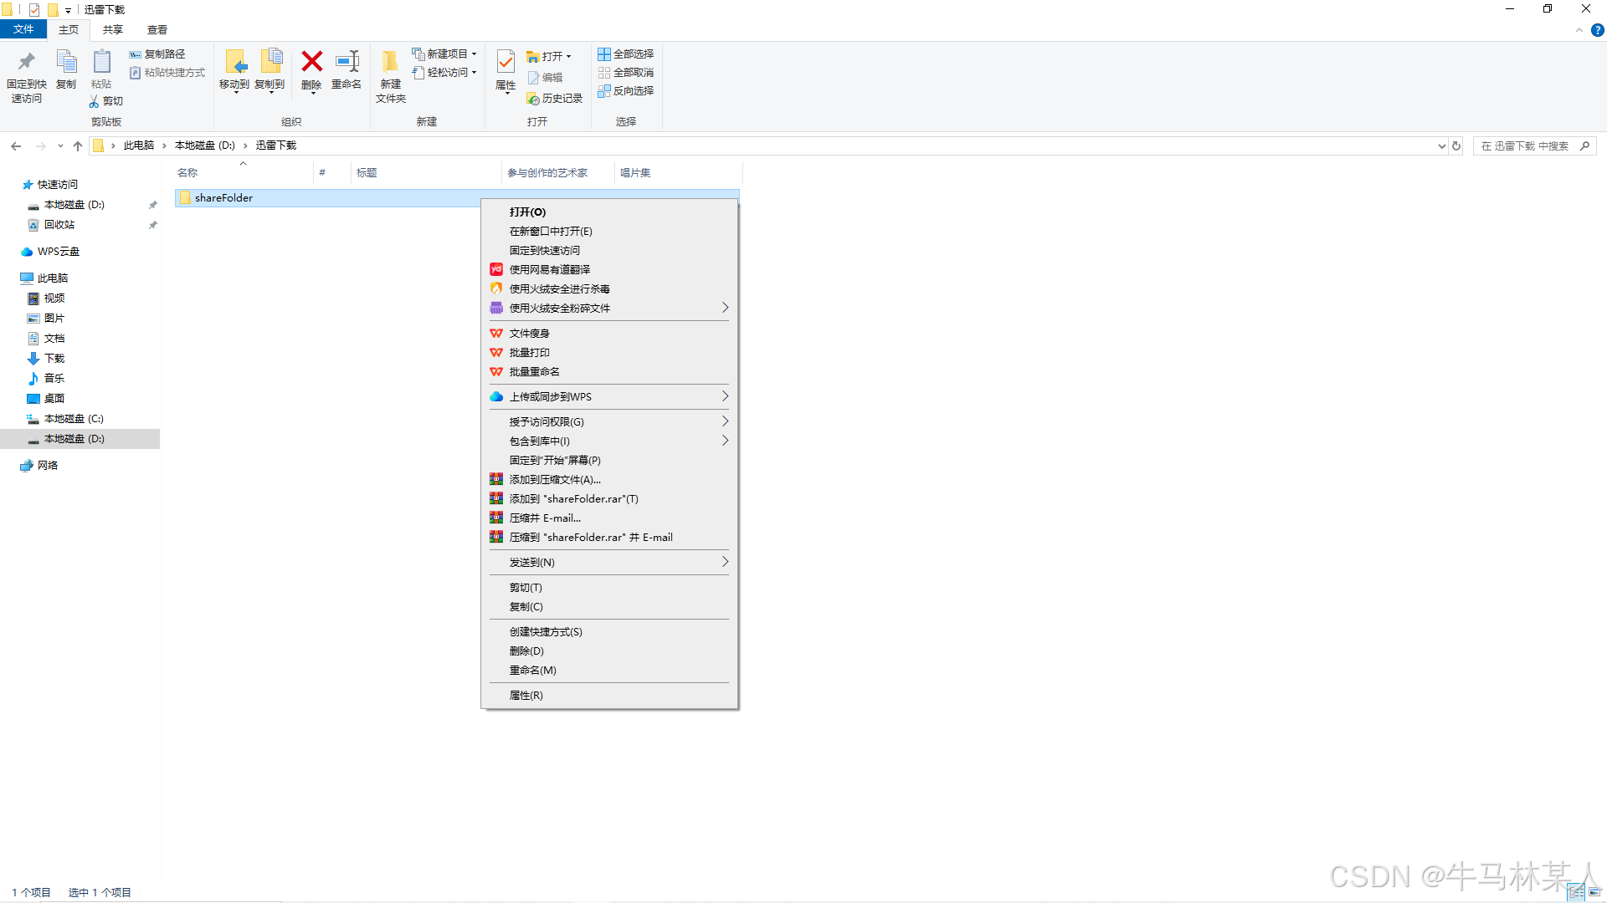Switch to the View ribbon tab
The width and height of the screenshot is (1607, 903).
157,30
